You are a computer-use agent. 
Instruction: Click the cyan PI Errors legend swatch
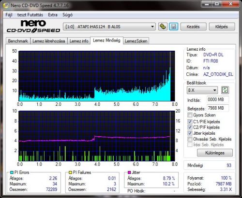[12, 172]
